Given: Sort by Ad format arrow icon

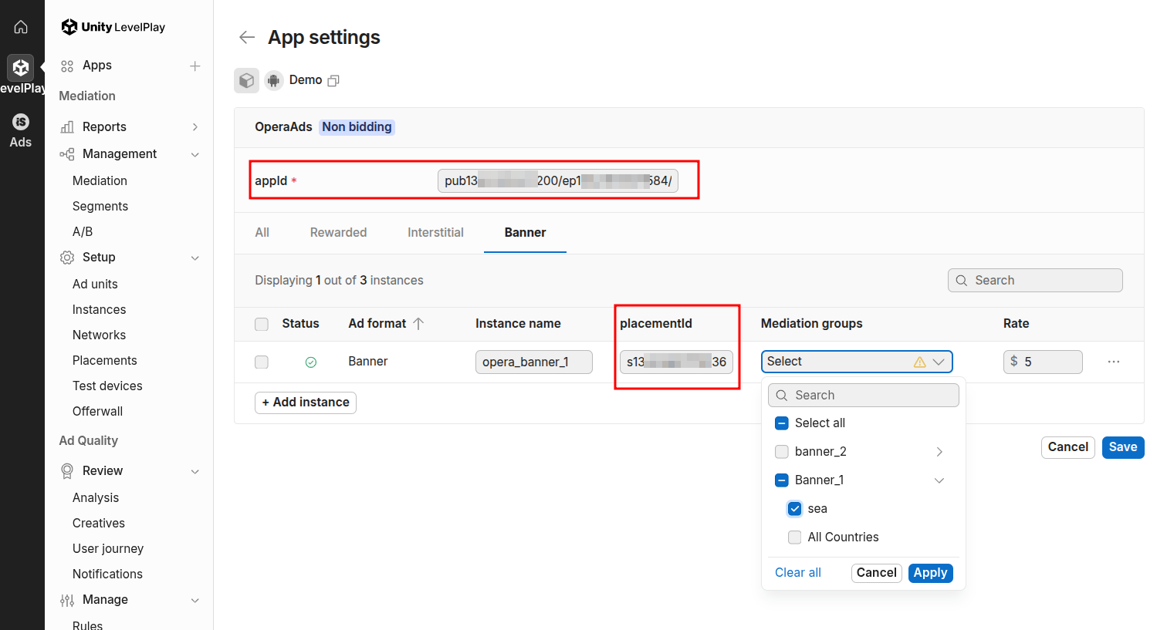Looking at the screenshot, I should point(418,324).
